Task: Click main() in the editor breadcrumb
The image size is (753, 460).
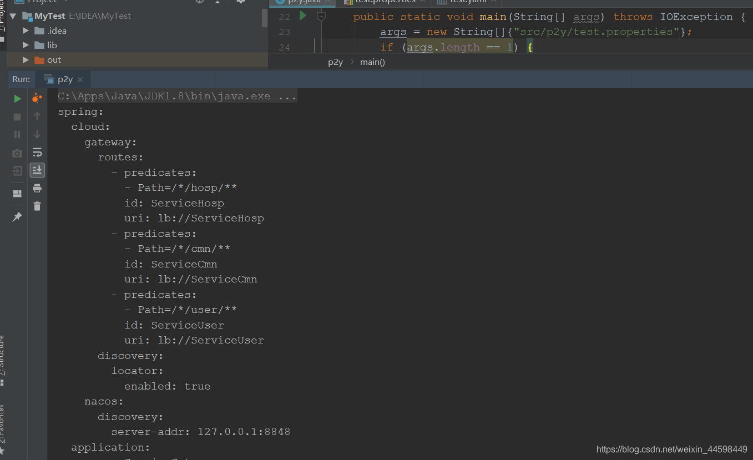Action: coord(372,62)
